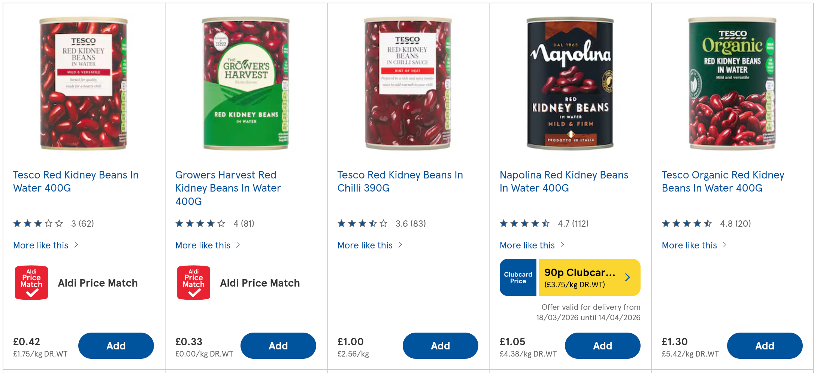Viewport: 817px width, 373px height.
Task: Expand the 90p Clubcard offer chevron
Action: click(x=627, y=277)
